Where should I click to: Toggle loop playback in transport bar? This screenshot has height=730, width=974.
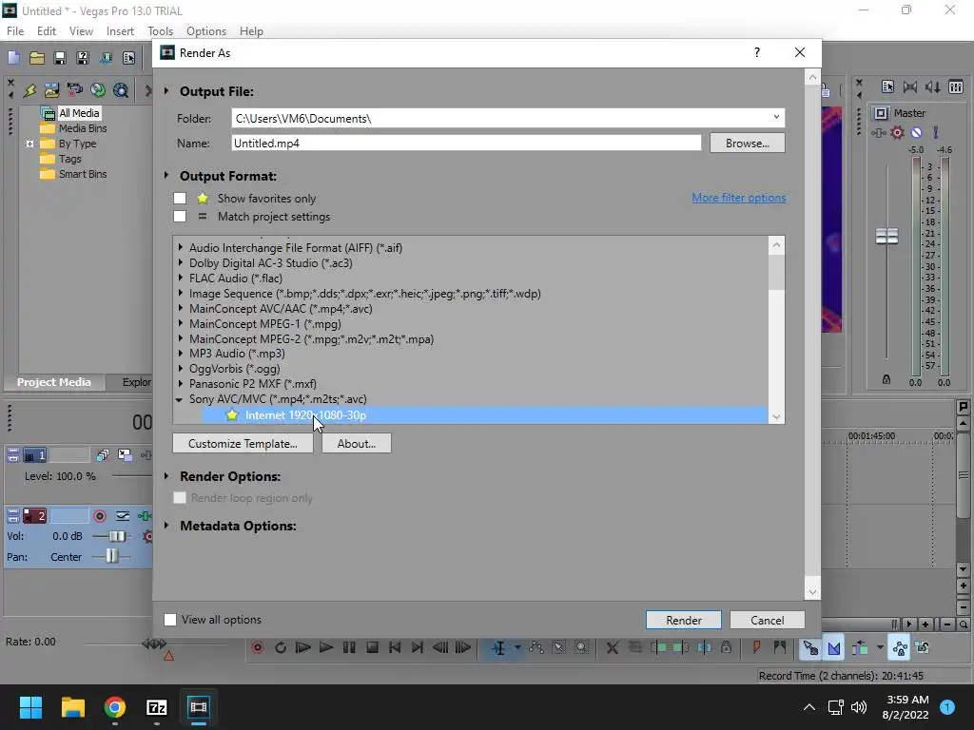(281, 648)
